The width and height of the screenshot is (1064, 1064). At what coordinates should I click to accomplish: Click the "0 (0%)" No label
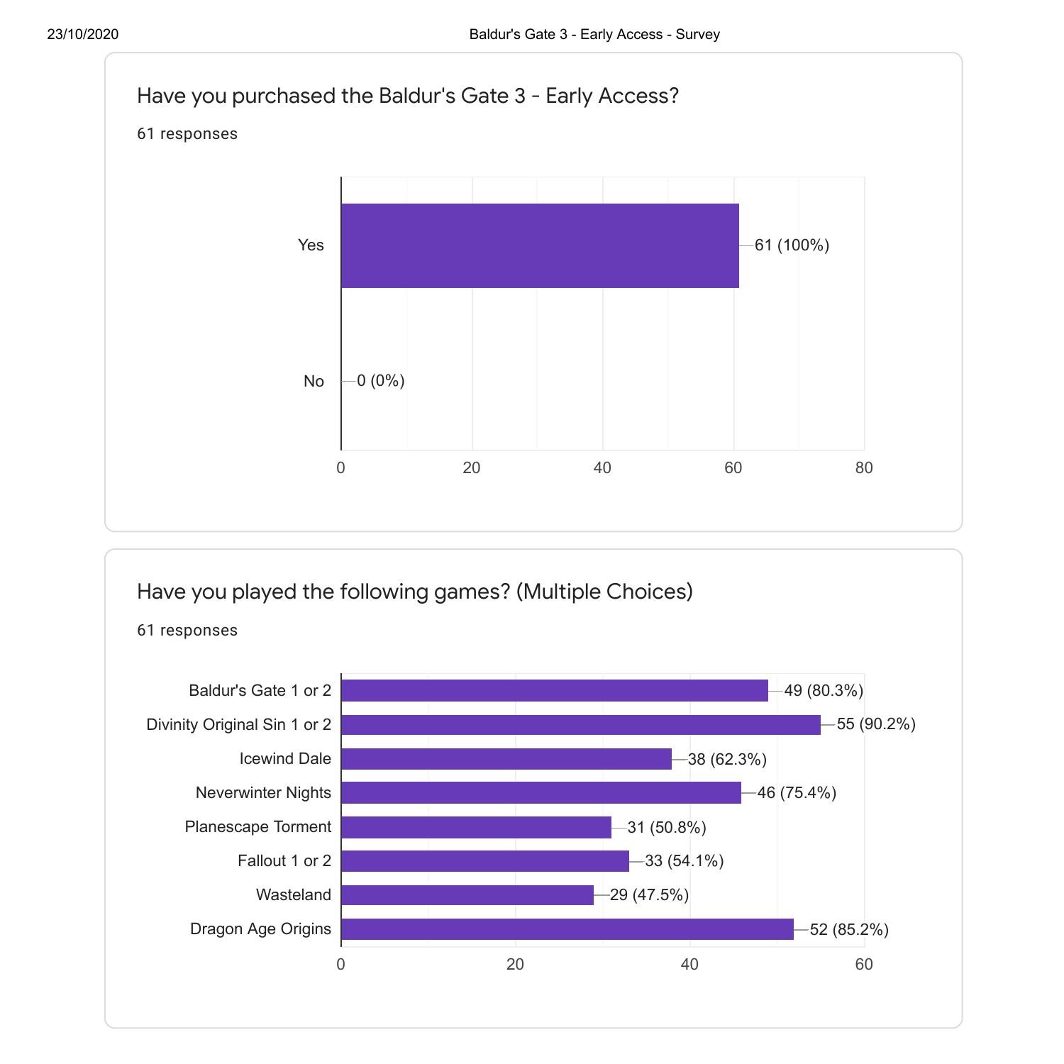point(380,381)
